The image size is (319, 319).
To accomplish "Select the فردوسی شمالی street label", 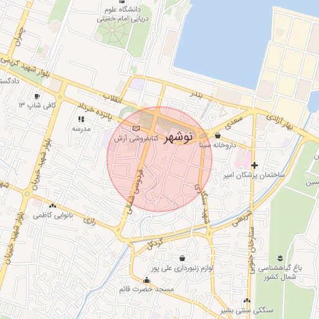I will pos(135,191).
